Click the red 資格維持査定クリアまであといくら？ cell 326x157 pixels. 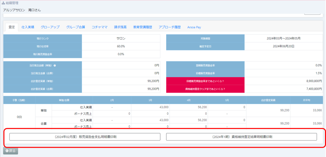(x=205, y=89)
